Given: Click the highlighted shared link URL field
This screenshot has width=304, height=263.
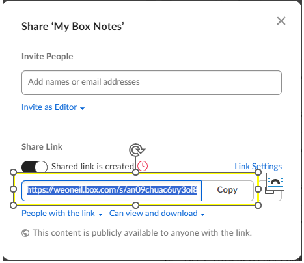Looking at the screenshot, I should pos(112,190).
